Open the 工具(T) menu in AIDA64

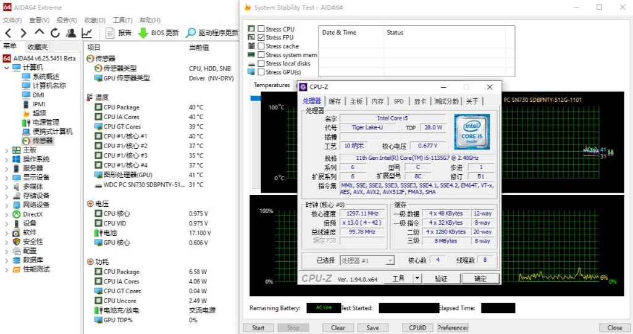[122, 20]
